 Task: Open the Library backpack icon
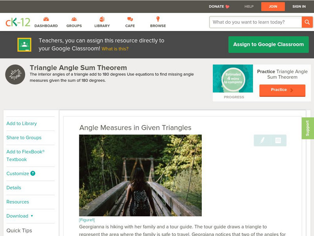coord(102,19)
